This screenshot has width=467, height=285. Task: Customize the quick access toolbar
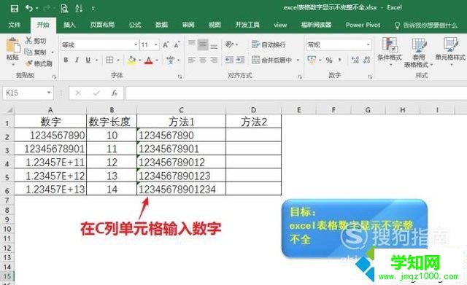(93, 9)
